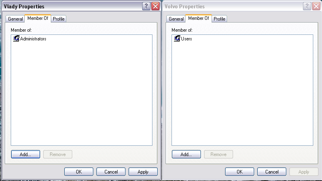This screenshot has height=181, width=322.
Task: Cancel the Vlady Properties dialog
Action: [111, 171]
